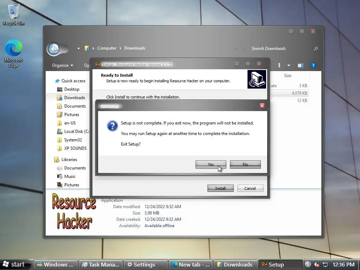The width and height of the screenshot is (360, 270).
Task: Click Available offline in details pane
Action: pyautogui.click(x=159, y=226)
